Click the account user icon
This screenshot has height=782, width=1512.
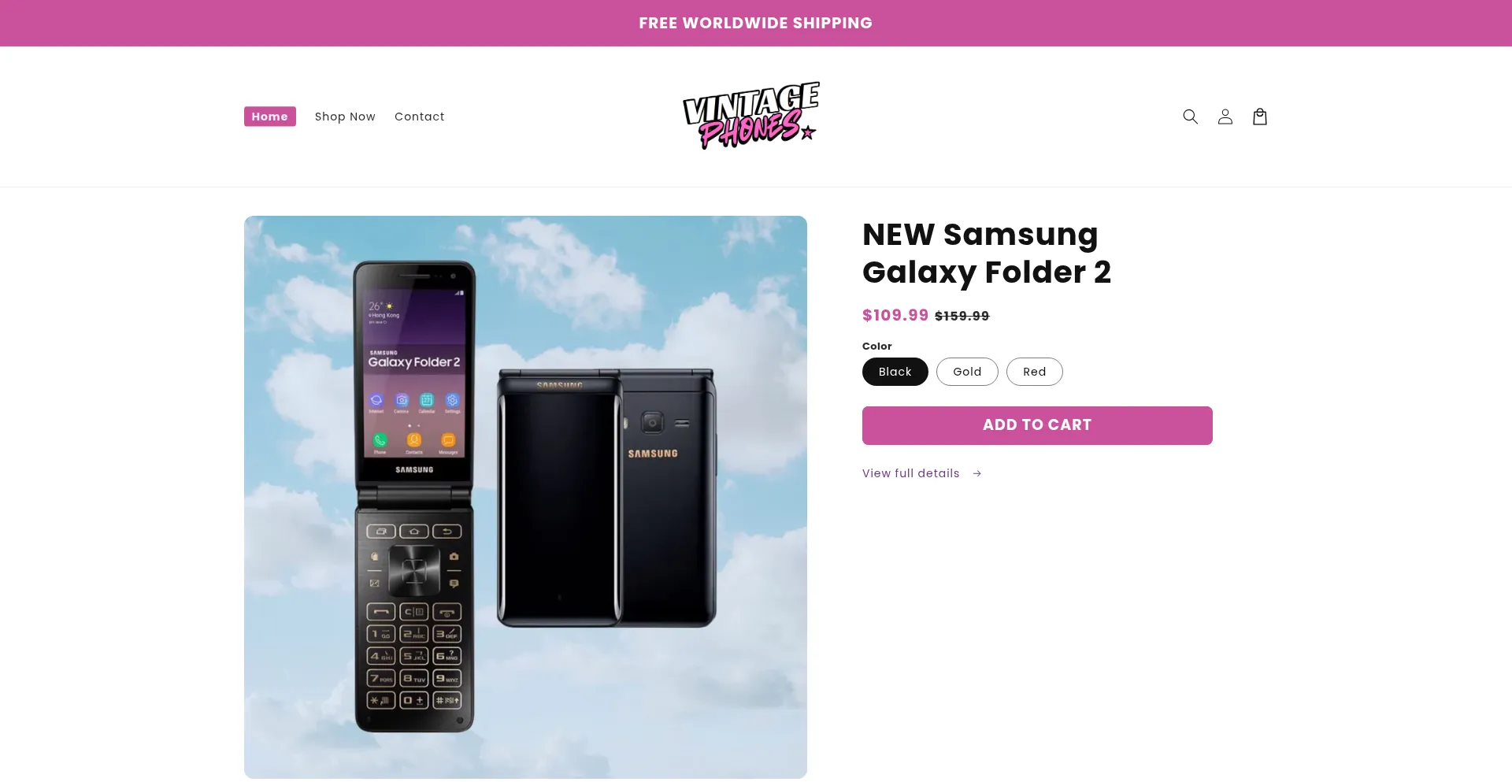1225,117
